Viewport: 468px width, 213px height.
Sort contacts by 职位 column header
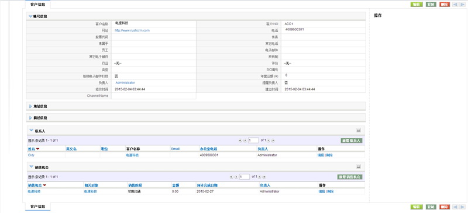coord(104,149)
